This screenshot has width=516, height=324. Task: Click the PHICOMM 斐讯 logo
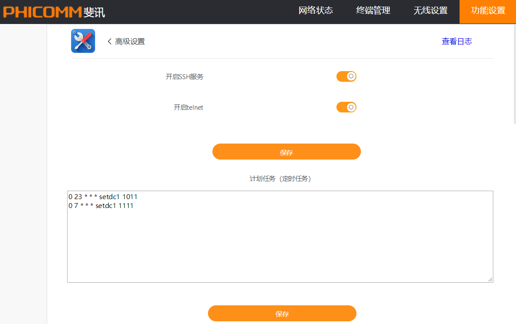[x=54, y=12]
